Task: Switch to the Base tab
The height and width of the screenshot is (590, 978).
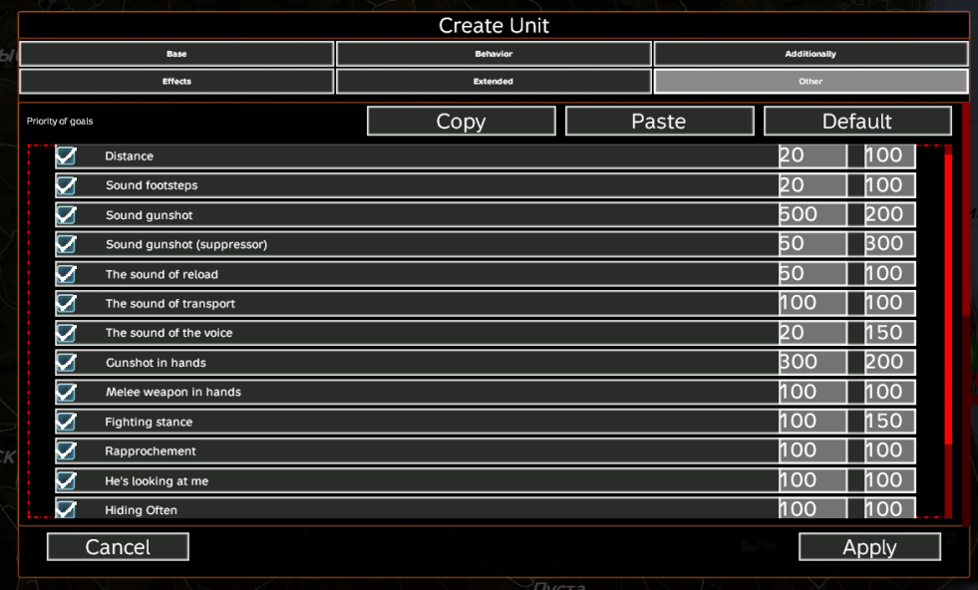Action: tap(176, 54)
